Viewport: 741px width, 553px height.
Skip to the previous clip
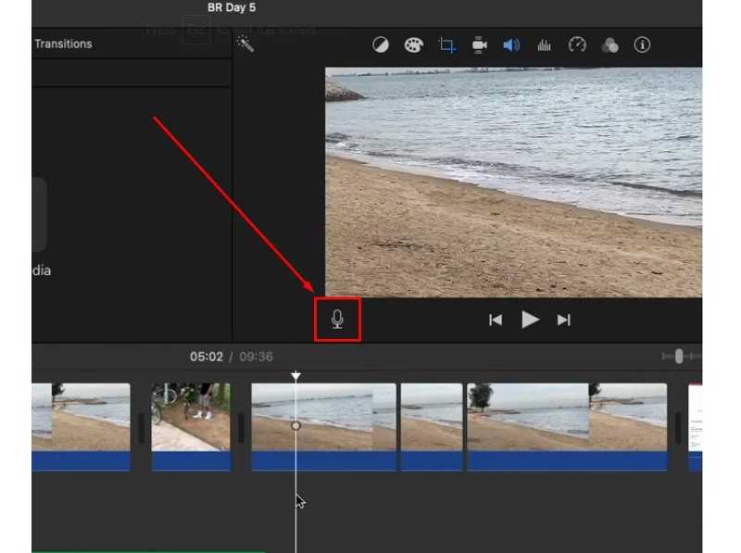(496, 320)
